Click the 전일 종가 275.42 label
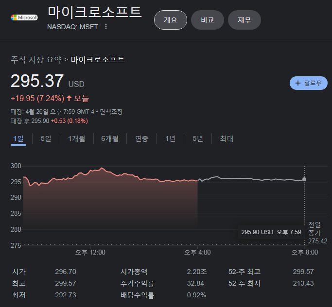Screen dimensions: 332x307 click(x=317, y=233)
